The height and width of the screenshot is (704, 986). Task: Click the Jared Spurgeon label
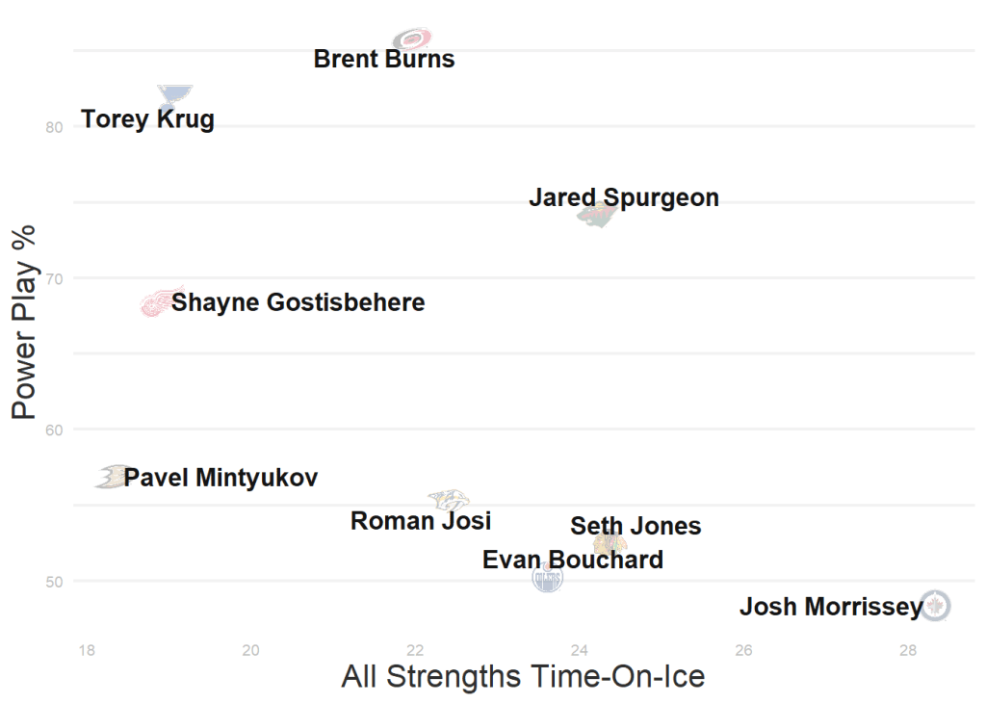[x=623, y=198]
